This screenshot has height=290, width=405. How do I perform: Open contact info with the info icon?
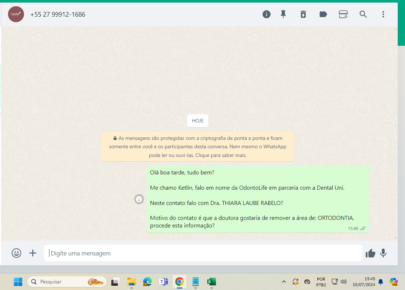(x=266, y=14)
